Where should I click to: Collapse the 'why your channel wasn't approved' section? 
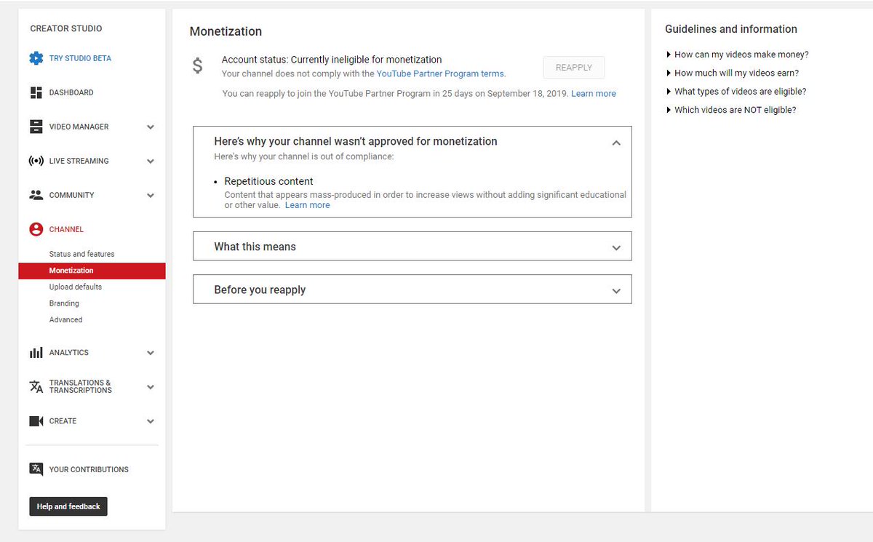point(616,143)
